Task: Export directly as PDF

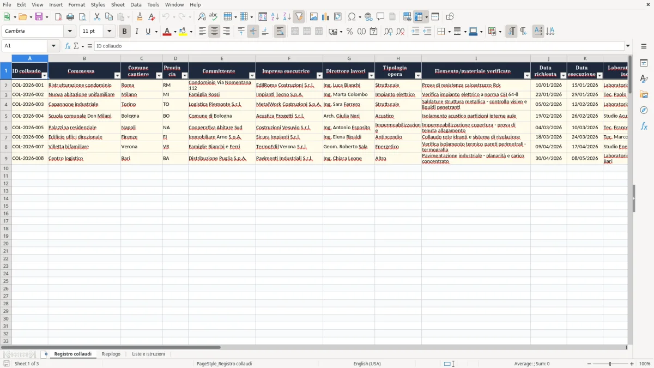Action: [58, 17]
